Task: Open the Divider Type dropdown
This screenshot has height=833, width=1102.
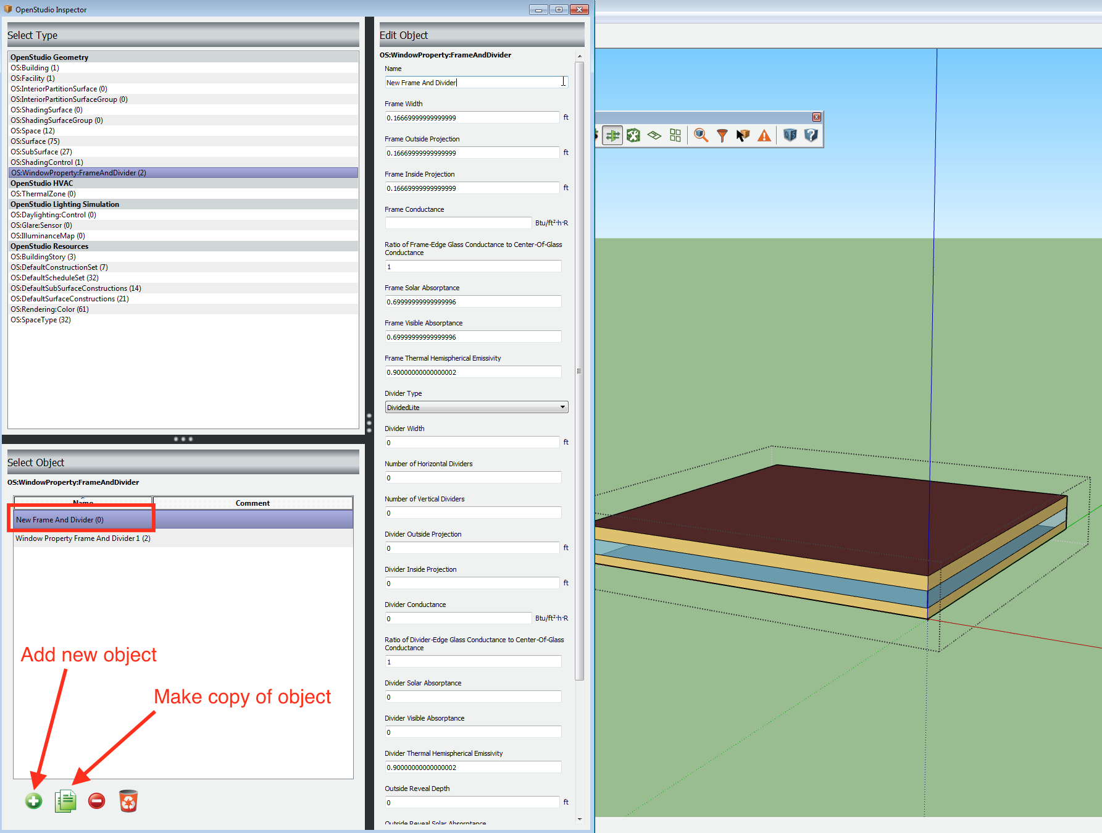Action: pyautogui.click(x=476, y=408)
